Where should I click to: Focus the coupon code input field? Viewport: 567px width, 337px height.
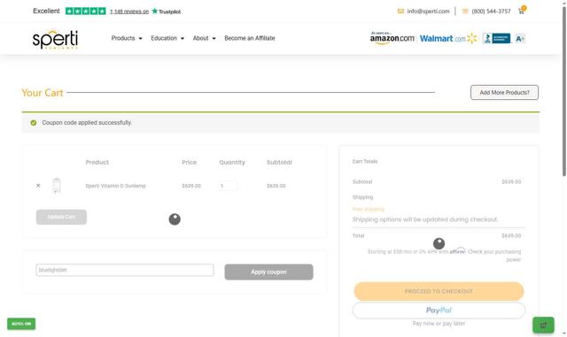coord(125,270)
